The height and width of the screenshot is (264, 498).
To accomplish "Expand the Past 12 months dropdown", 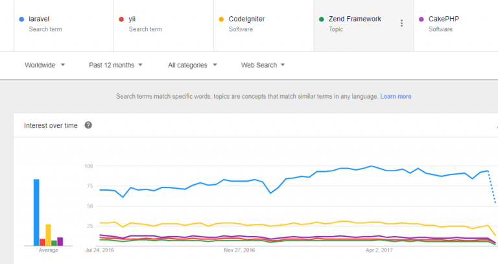I will pyautogui.click(x=115, y=65).
